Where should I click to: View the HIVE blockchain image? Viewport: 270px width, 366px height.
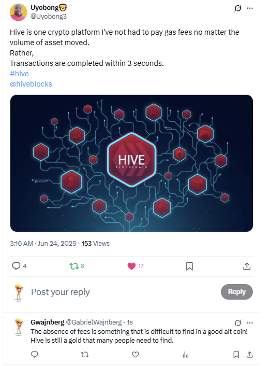coord(131,163)
